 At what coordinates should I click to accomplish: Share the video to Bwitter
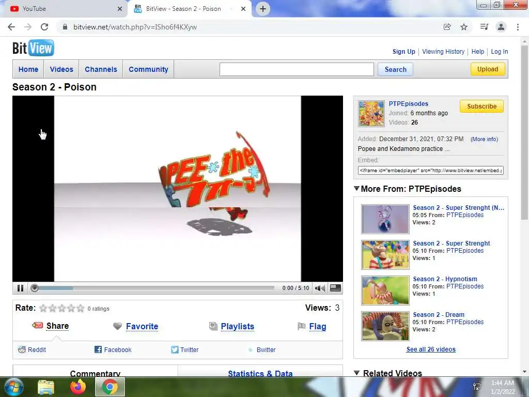point(266,350)
